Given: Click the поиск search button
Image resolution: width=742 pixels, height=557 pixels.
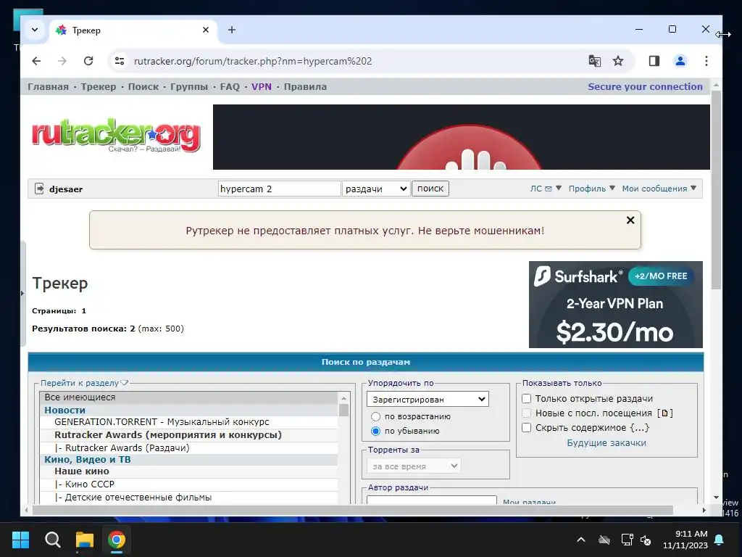Looking at the screenshot, I should [430, 189].
